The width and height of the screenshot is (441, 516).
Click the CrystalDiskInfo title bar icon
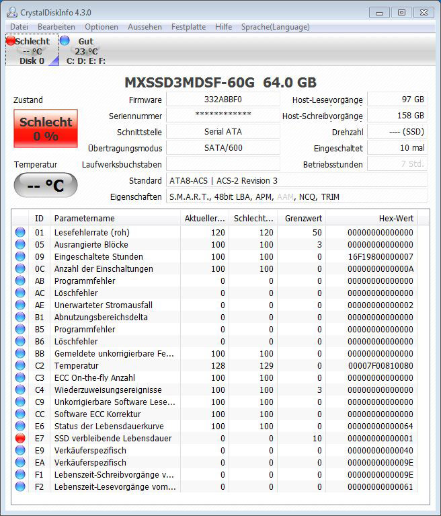12,13
